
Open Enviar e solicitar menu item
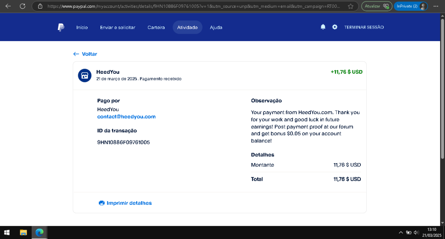(118, 27)
